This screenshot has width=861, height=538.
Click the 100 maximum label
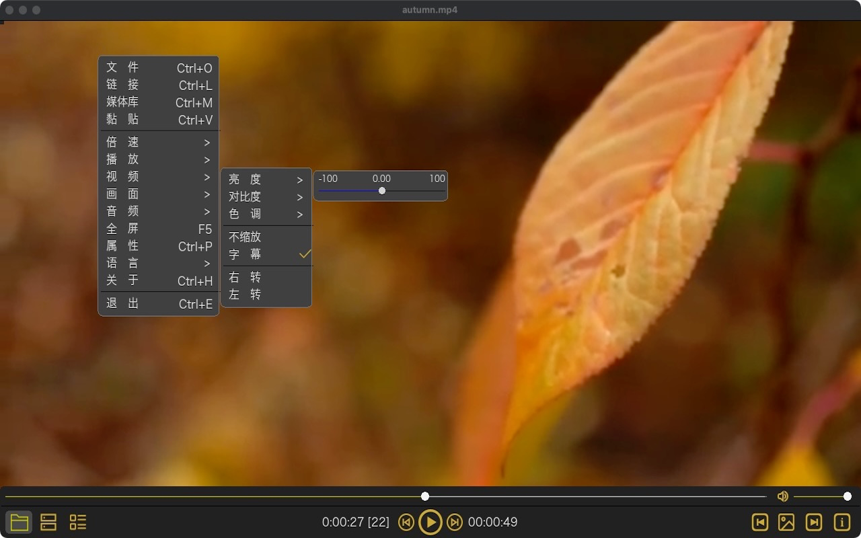437,178
